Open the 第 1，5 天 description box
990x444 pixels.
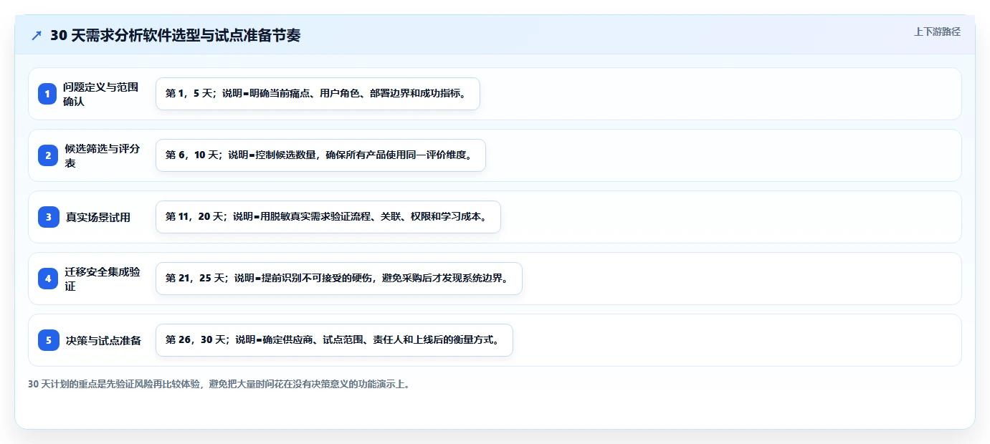(318, 94)
